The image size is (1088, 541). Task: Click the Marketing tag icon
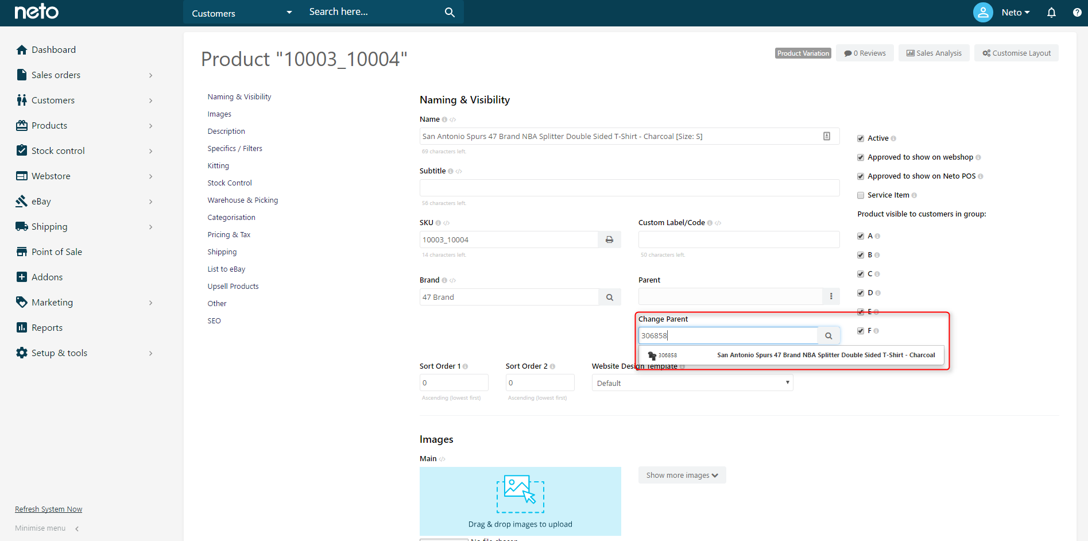coord(22,302)
